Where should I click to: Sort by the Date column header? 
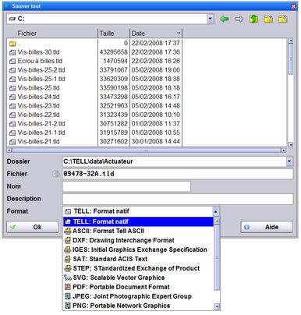coord(156,34)
